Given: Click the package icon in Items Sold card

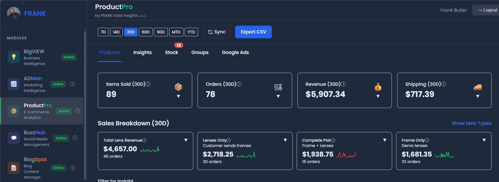Looking at the screenshot, I should pos(178,87).
